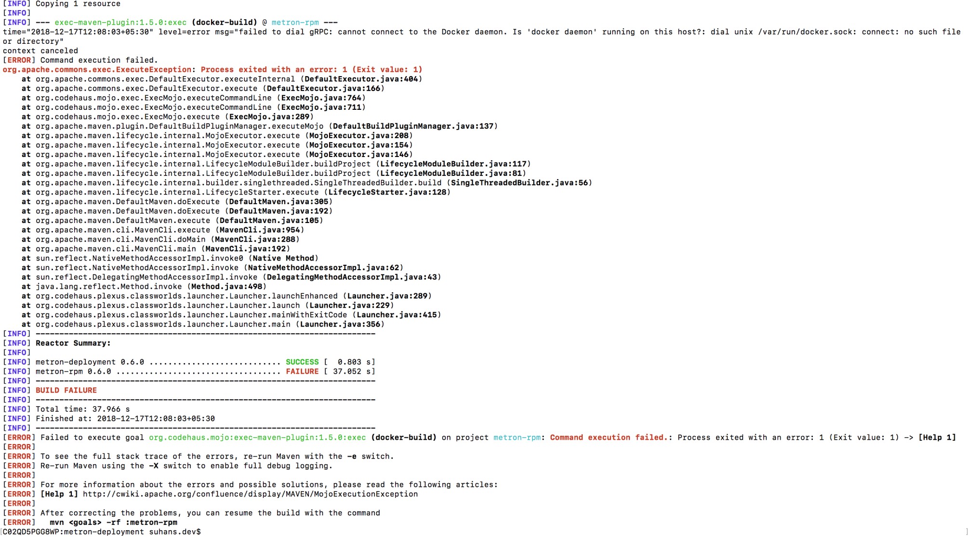Screen dimensions: 969x537
Task: Click the 'Total time: 37.966 s' line
Action: pos(82,409)
